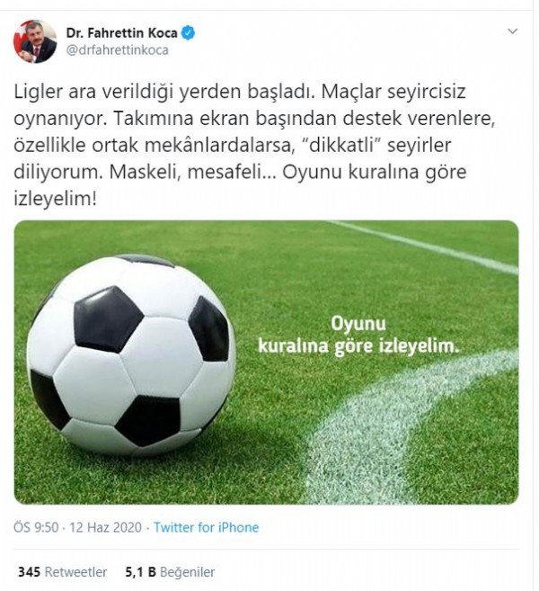Open the Dr. Fahrettin Koca display name
Image resolution: width=539 pixels, height=591 pixels.
click(x=121, y=33)
